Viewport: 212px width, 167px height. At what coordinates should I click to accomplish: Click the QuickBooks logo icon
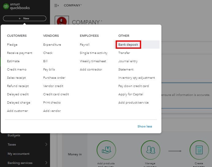[x=6, y=7]
